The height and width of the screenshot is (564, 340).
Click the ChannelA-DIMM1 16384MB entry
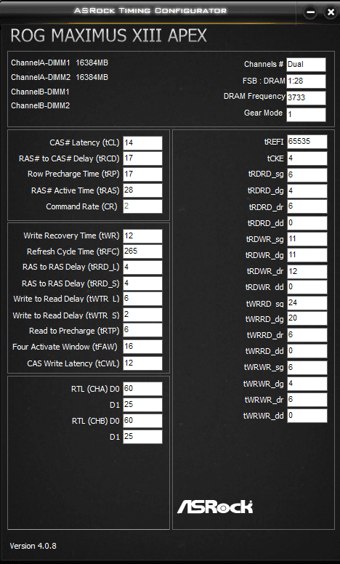pyautogui.click(x=60, y=63)
